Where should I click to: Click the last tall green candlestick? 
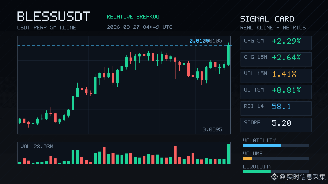coord(228,55)
